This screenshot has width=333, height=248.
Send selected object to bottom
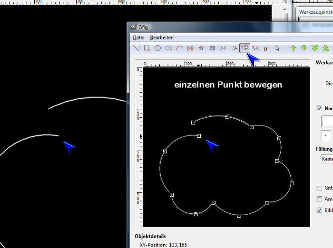[x=326, y=48]
